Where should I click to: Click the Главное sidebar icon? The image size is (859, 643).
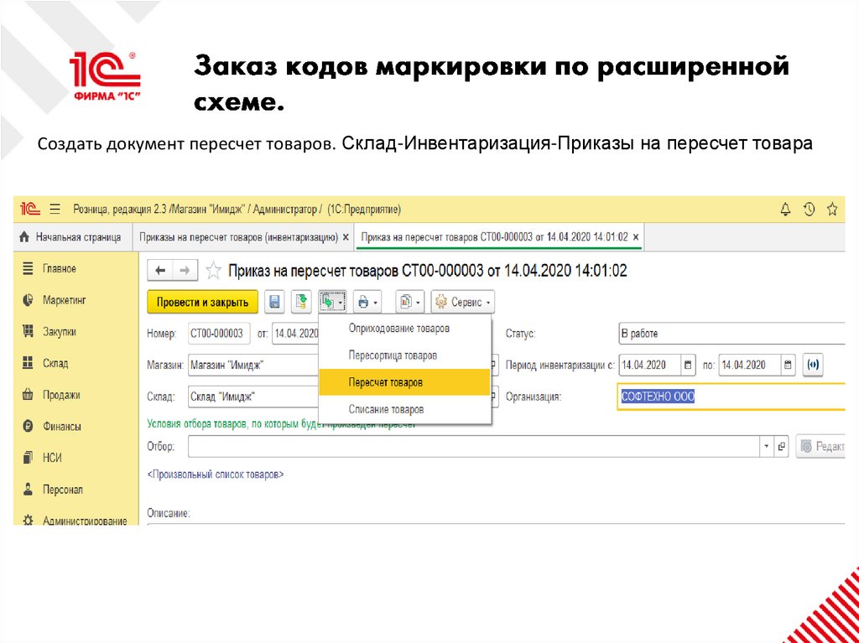pos(28,269)
